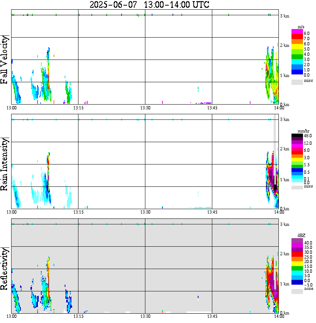This screenshot has width=316, height=323.
Task: Click the pink swatch in the mm/hr legend
Action: 297,149
